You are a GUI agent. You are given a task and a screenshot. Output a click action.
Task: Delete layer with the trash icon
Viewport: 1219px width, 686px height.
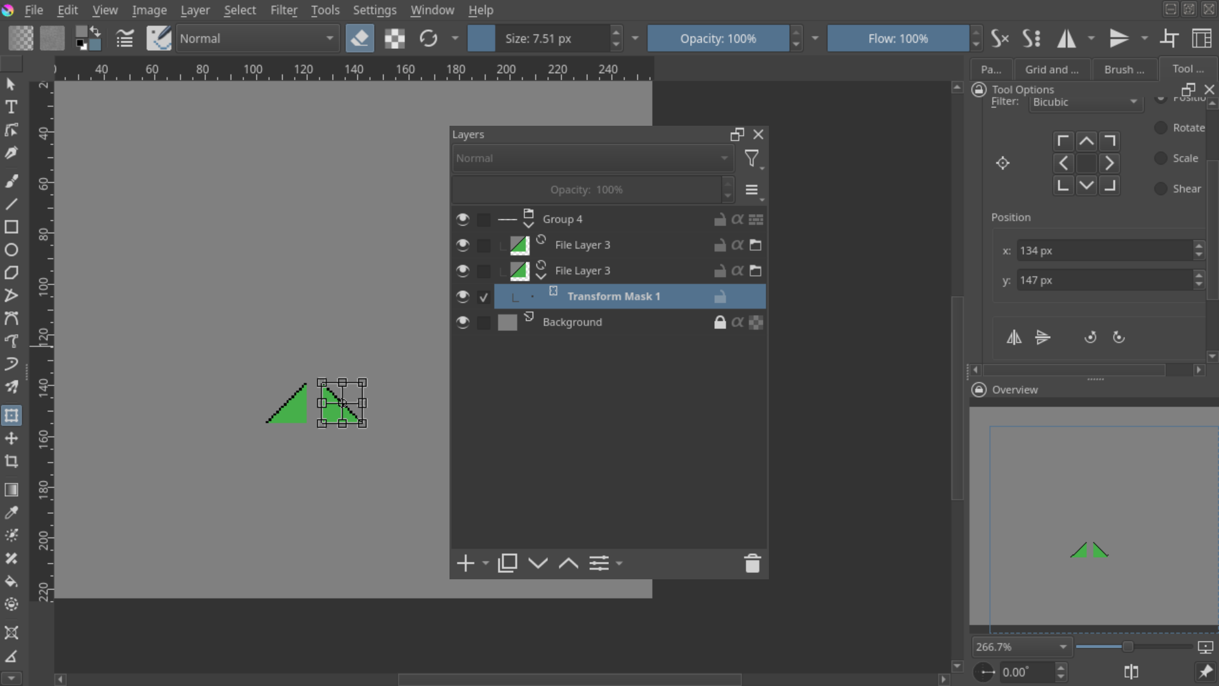tap(752, 563)
